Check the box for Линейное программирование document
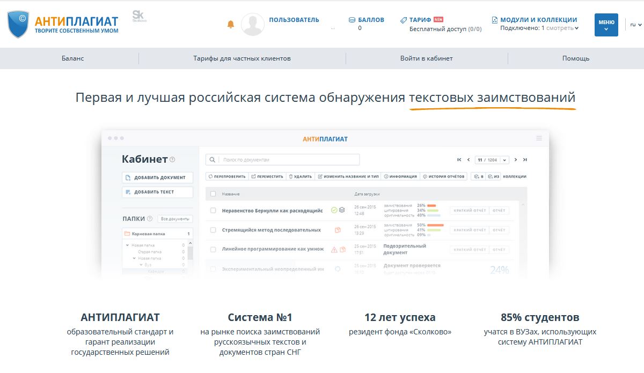Viewport: 644px width, 373px height. 213,249
